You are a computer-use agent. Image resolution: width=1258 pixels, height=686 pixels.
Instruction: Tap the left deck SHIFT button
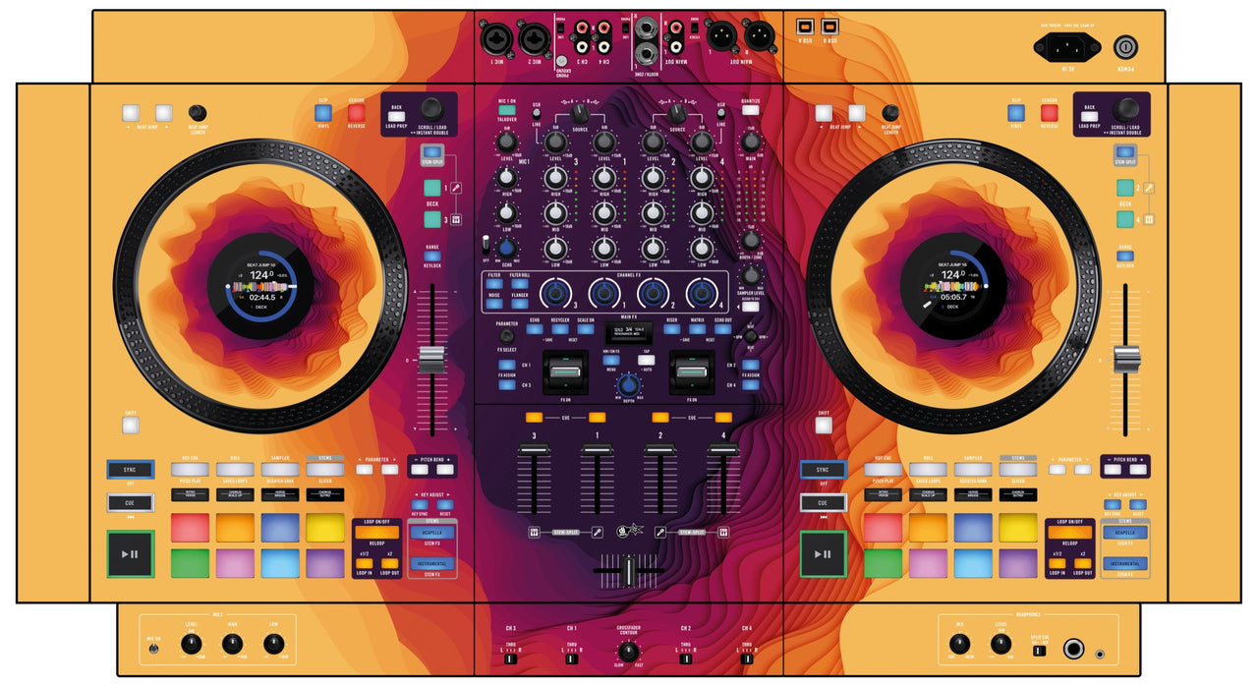131,426
